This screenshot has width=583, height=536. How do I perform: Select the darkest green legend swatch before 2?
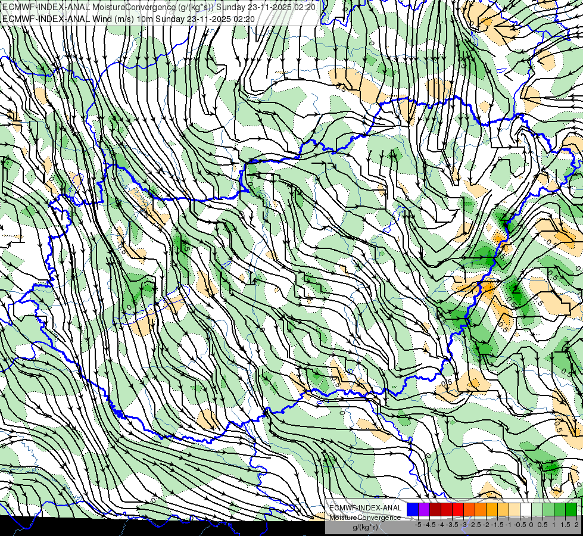(x=571, y=509)
